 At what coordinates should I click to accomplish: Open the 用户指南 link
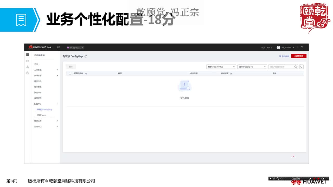tap(284, 56)
